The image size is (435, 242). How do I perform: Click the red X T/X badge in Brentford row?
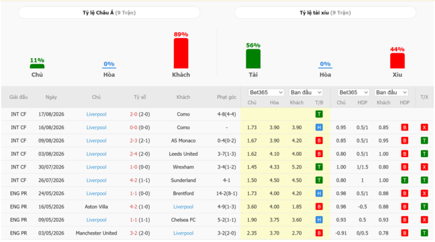point(424,193)
